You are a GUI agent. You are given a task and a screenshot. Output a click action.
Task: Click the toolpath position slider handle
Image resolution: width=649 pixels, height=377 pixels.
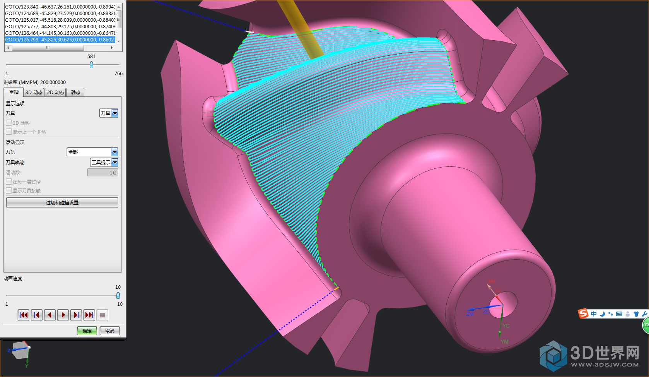tap(91, 65)
